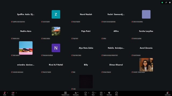The height and width of the screenshot is (96, 172).
Task: Click small label 'Nabila Anindya Athalia Putri'
Action: pyautogui.click(x=110, y=55)
